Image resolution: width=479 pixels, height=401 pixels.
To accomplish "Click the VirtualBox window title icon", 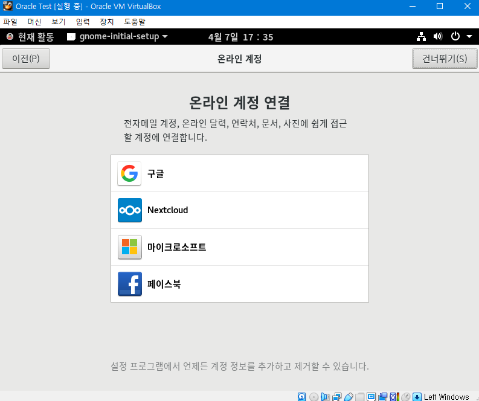I will coord(8,6).
